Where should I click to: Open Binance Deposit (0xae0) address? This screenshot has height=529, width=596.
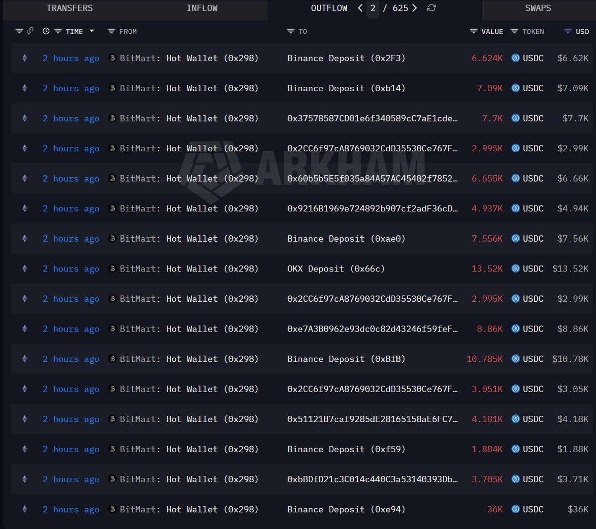(x=346, y=239)
